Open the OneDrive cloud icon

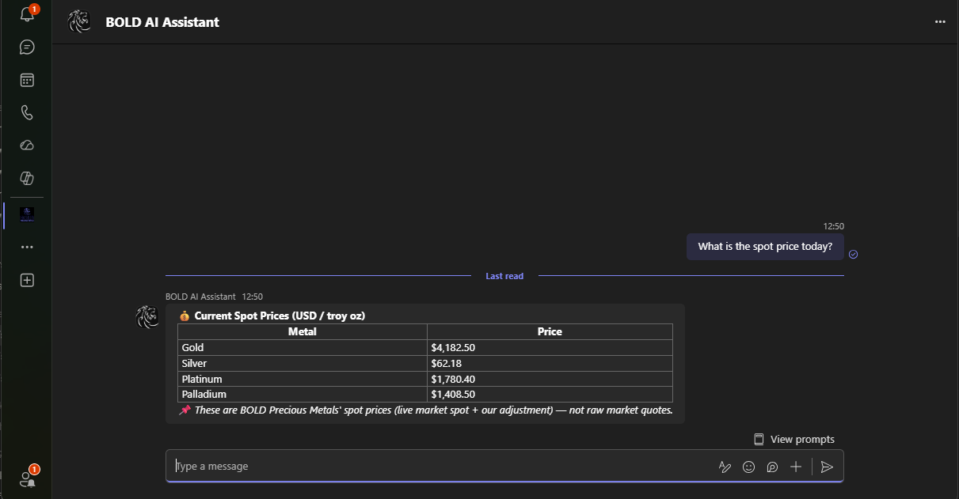point(27,146)
